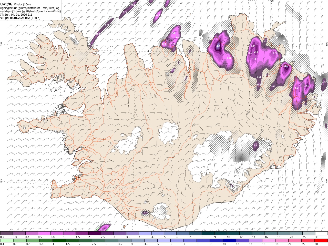Click the pale grey snow swatch between 25 and 30
The image size is (328, 246).
[309, 233]
